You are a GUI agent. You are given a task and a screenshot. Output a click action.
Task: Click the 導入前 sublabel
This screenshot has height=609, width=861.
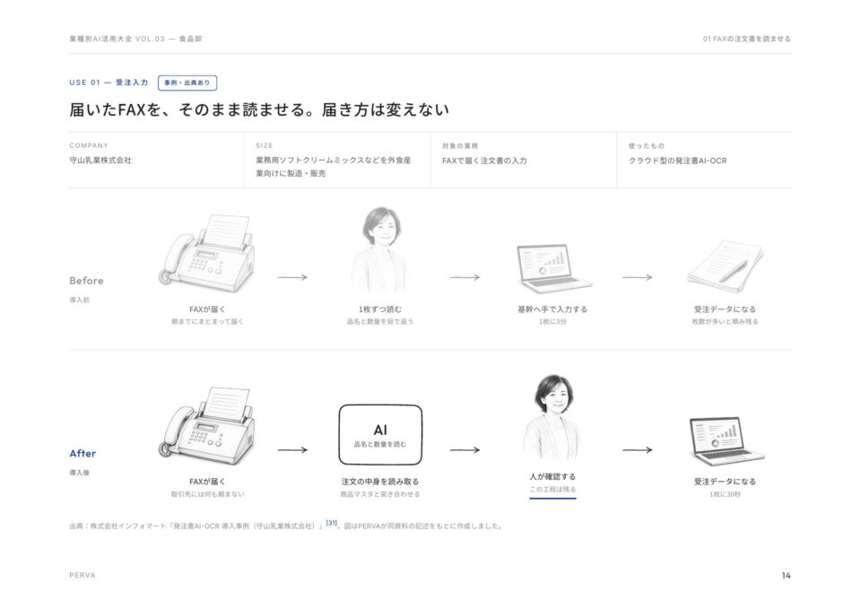tap(79, 300)
